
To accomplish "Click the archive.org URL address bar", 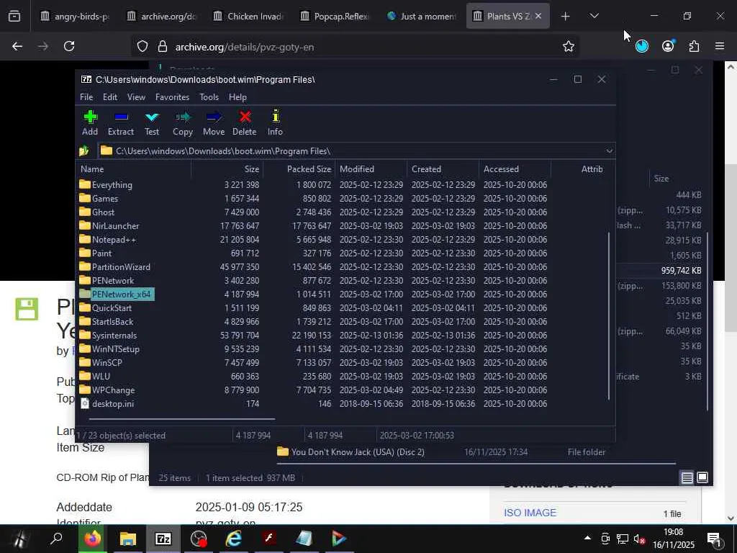I will tap(355, 47).
